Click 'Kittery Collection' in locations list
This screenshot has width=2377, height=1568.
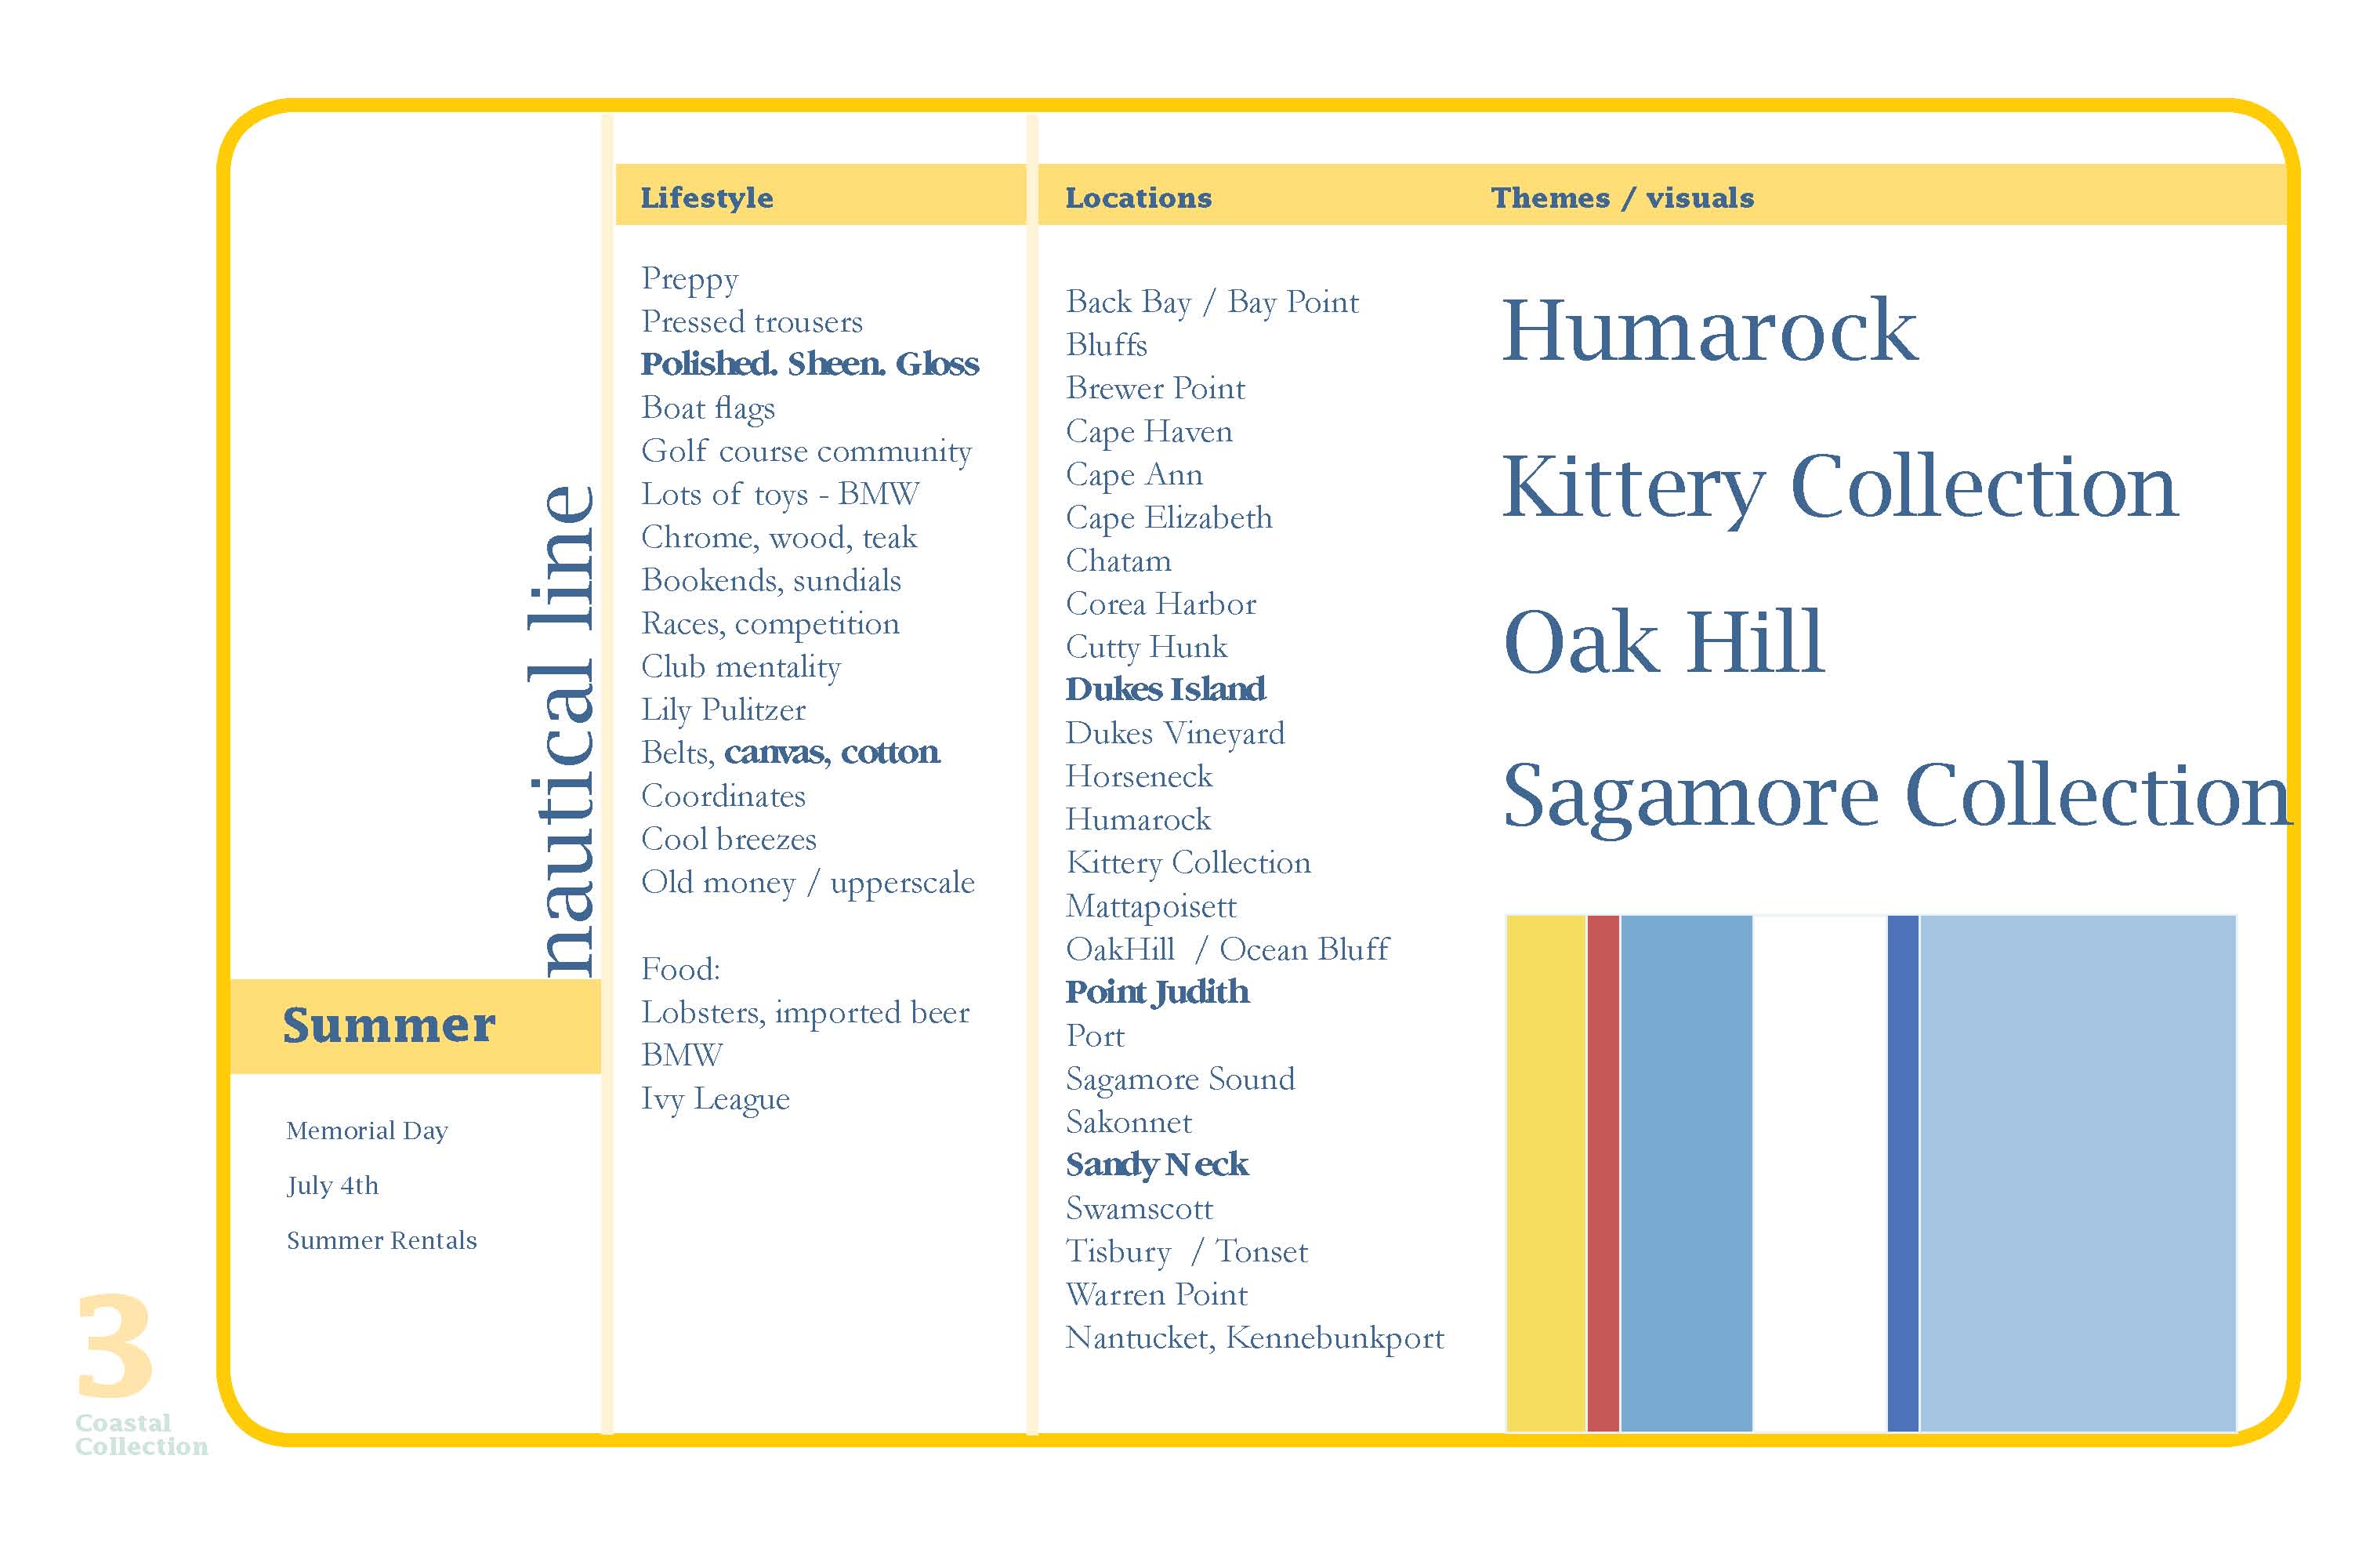(1188, 863)
